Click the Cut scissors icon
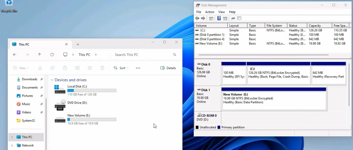 point(40,68)
